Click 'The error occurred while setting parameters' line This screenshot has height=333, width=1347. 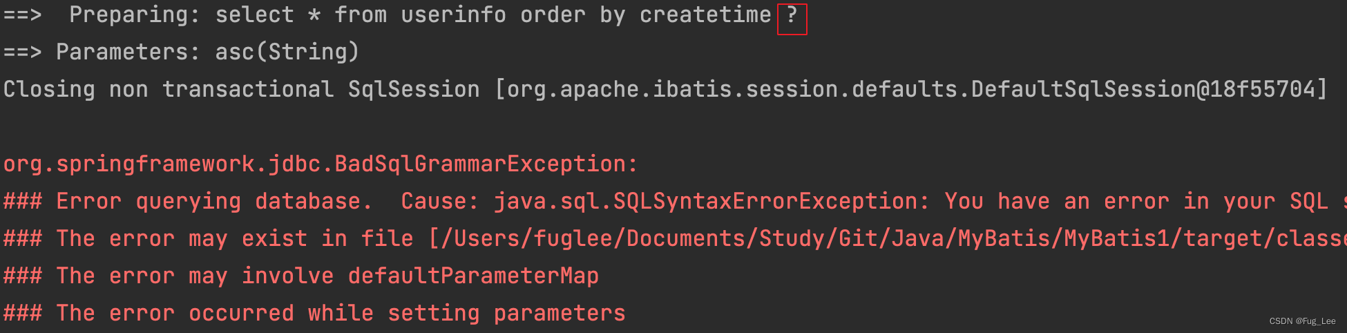pyautogui.click(x=341, y=314)
